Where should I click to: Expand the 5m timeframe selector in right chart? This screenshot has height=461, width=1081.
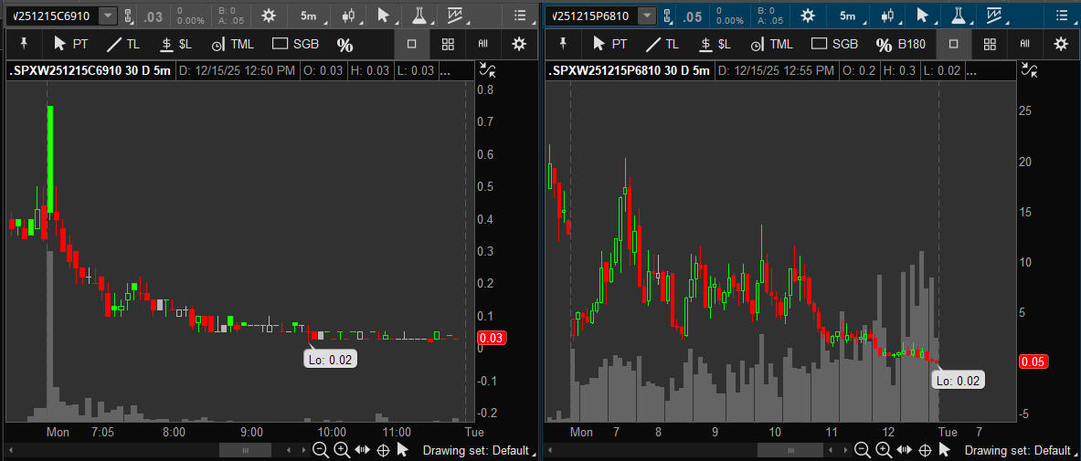[x=848, y=16]
